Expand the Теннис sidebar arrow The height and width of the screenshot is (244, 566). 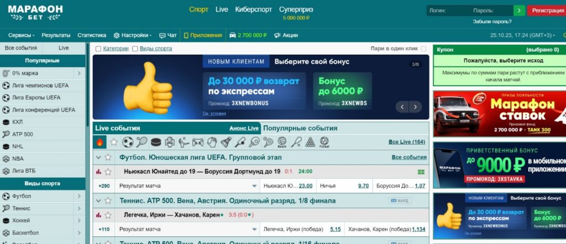coord(79,208)
